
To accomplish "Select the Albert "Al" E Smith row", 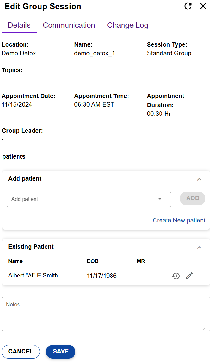I will (x=33, y=275).
